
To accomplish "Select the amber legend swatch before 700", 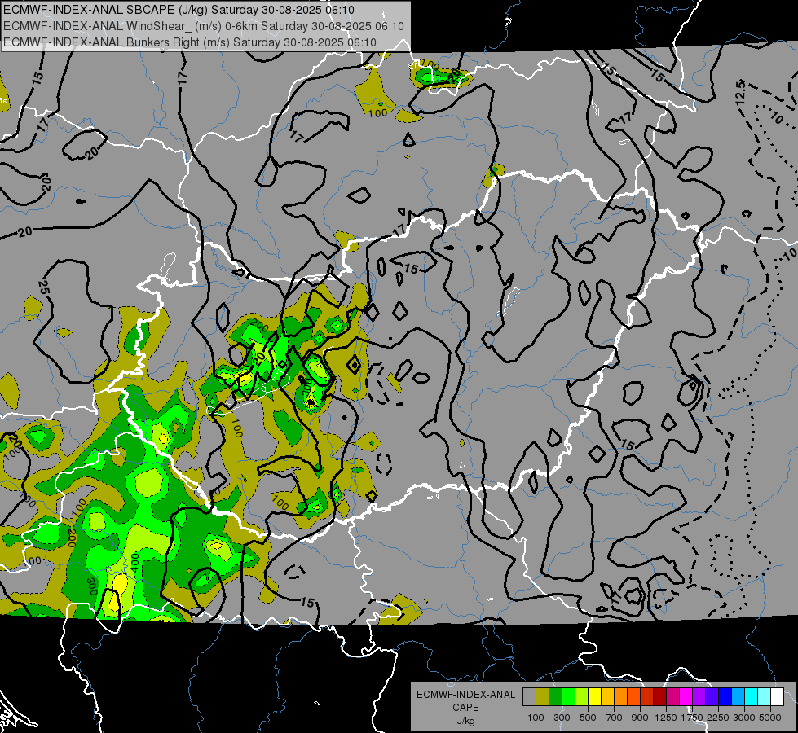I will [607, 696].
